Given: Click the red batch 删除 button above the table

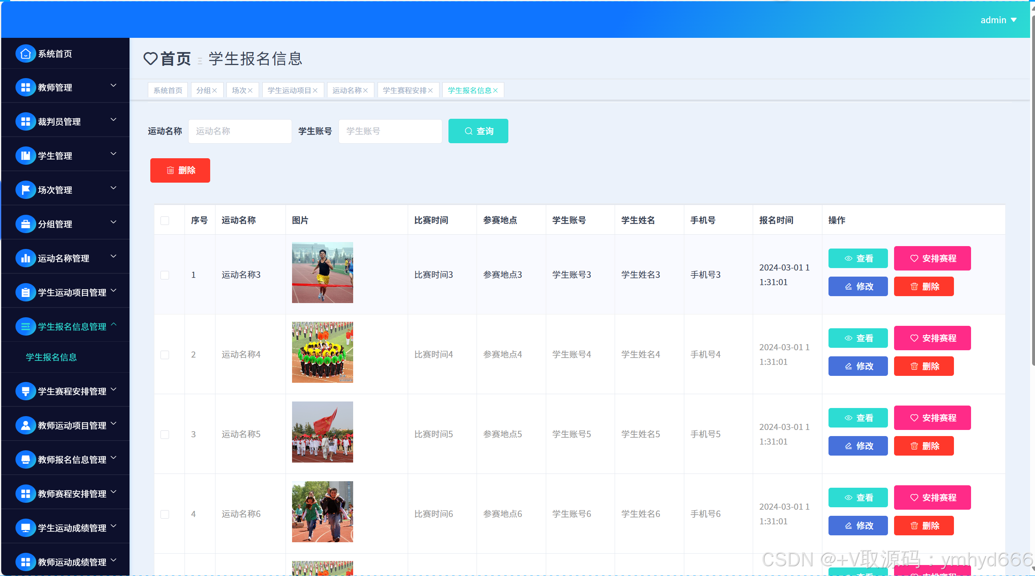Looking at the screenshot, I should click(x=180, y=170).
